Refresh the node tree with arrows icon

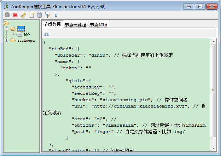pos(23,15)
